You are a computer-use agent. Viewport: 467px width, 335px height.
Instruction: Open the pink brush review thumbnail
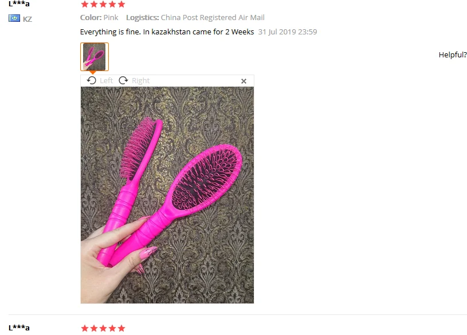click(x=95, y=57)
